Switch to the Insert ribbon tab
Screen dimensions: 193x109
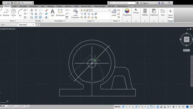[14, 6]
